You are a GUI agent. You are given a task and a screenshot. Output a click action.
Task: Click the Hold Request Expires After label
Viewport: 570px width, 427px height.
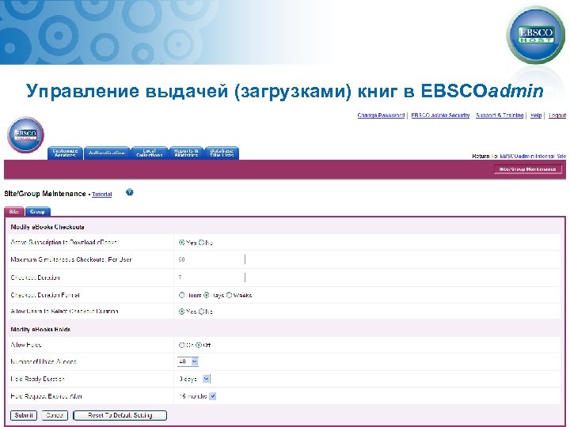(46, 396)
